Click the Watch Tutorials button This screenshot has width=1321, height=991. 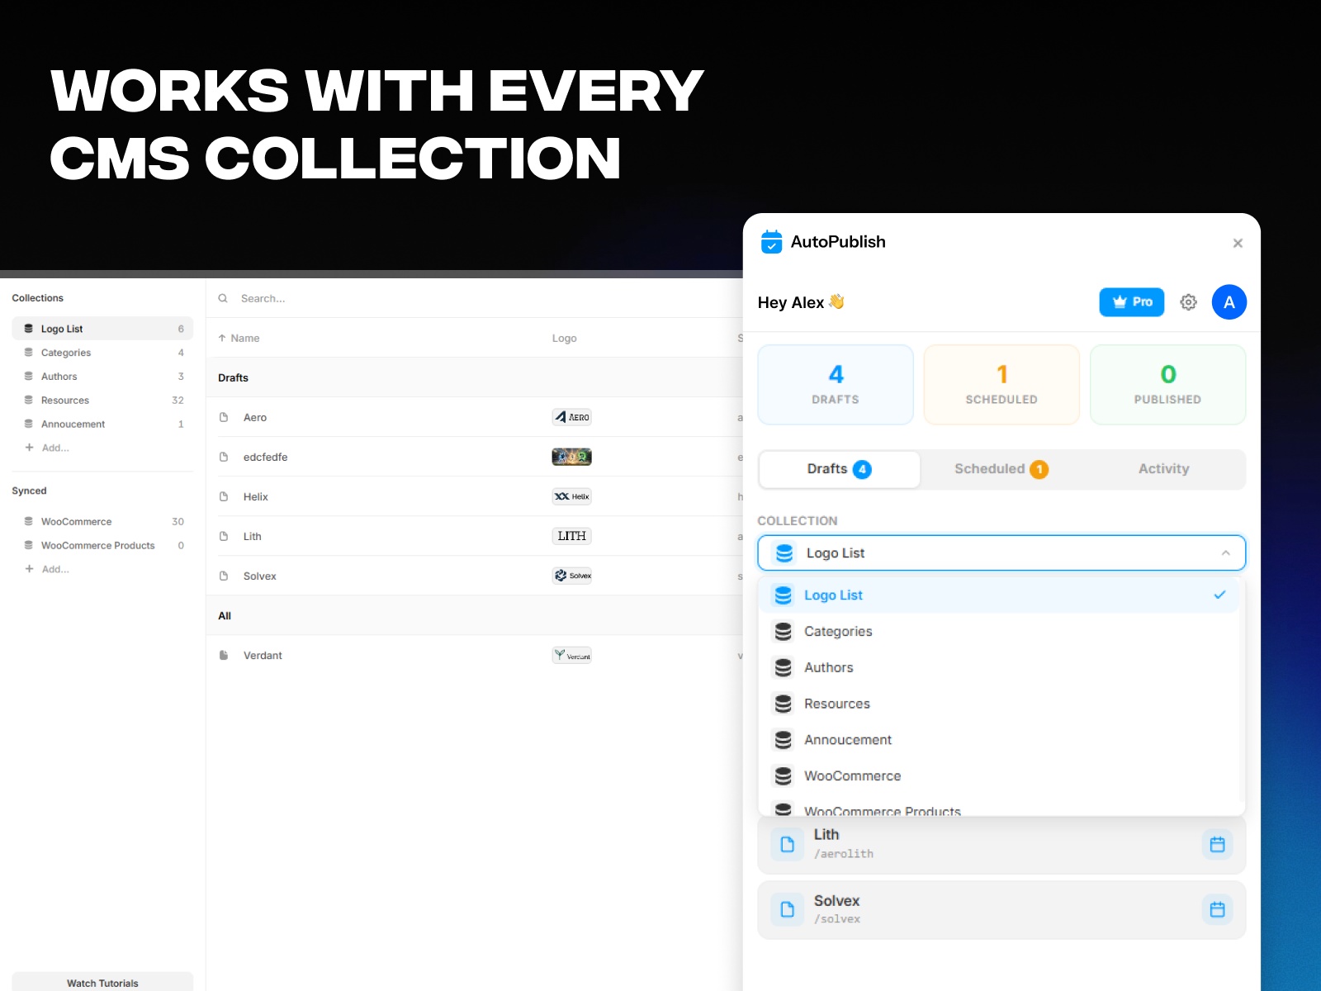(102, 982)
